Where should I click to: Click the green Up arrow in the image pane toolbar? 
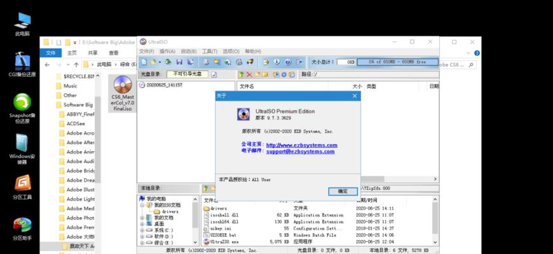click(242, 74)
